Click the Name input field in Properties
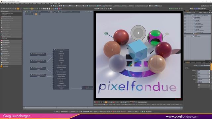Screen dimensions: 212x119 click(203, 65)
